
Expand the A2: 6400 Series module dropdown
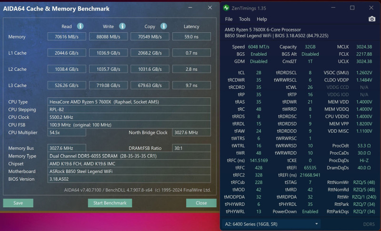click(x=271, y=224)
